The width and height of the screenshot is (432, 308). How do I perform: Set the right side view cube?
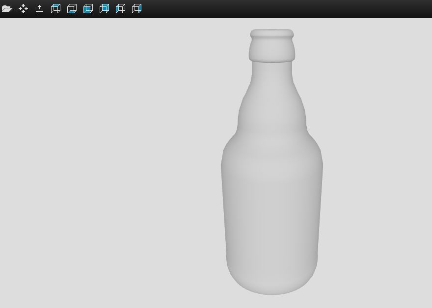(x=136, y=9)
